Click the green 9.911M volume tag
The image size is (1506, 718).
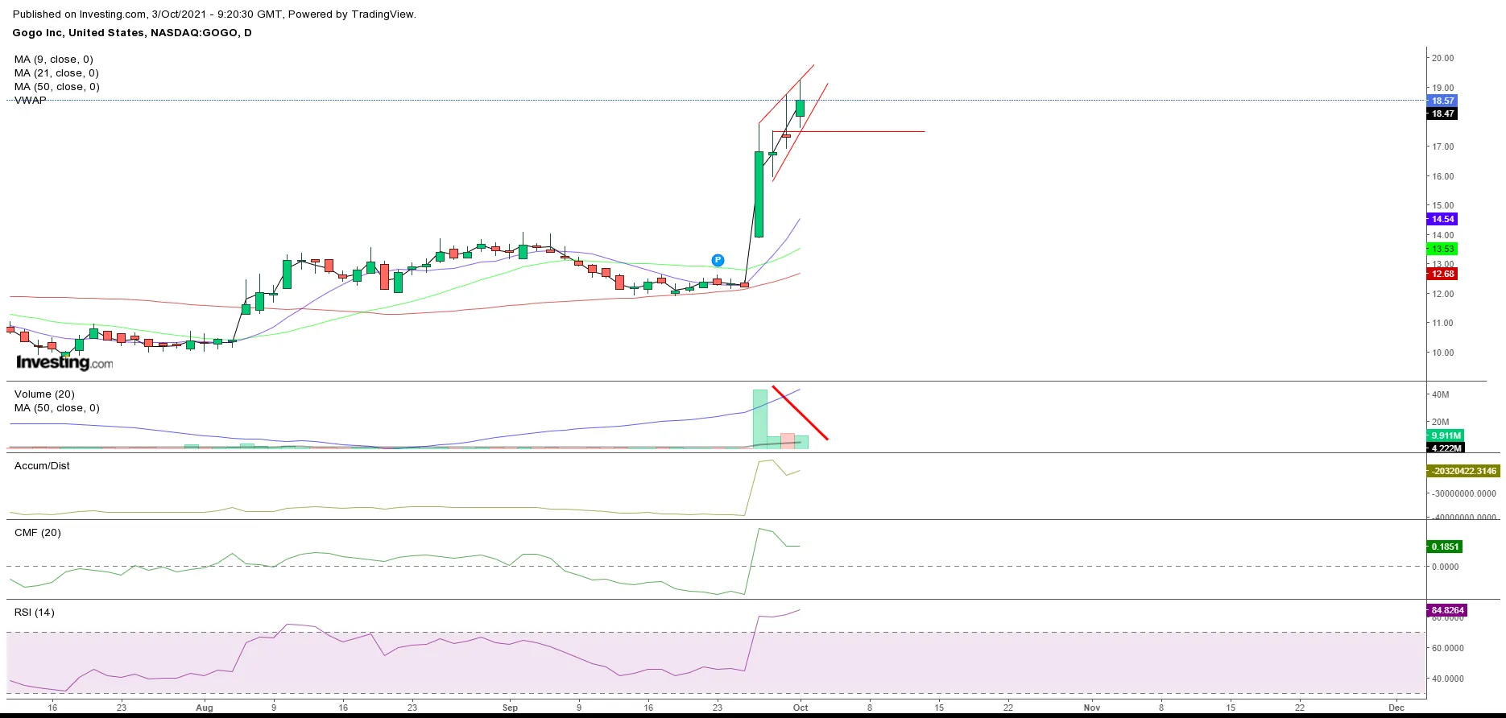point(1446,435)
